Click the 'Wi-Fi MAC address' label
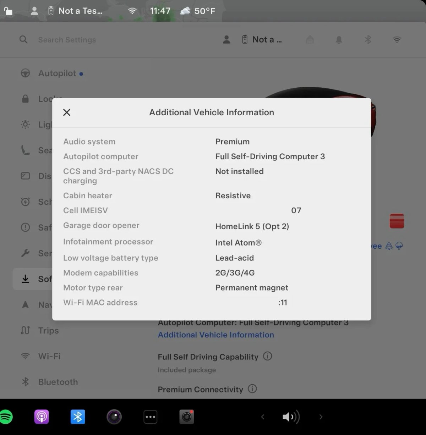Image resolution: width=426 pixels, height=435 pixels. 100,303
